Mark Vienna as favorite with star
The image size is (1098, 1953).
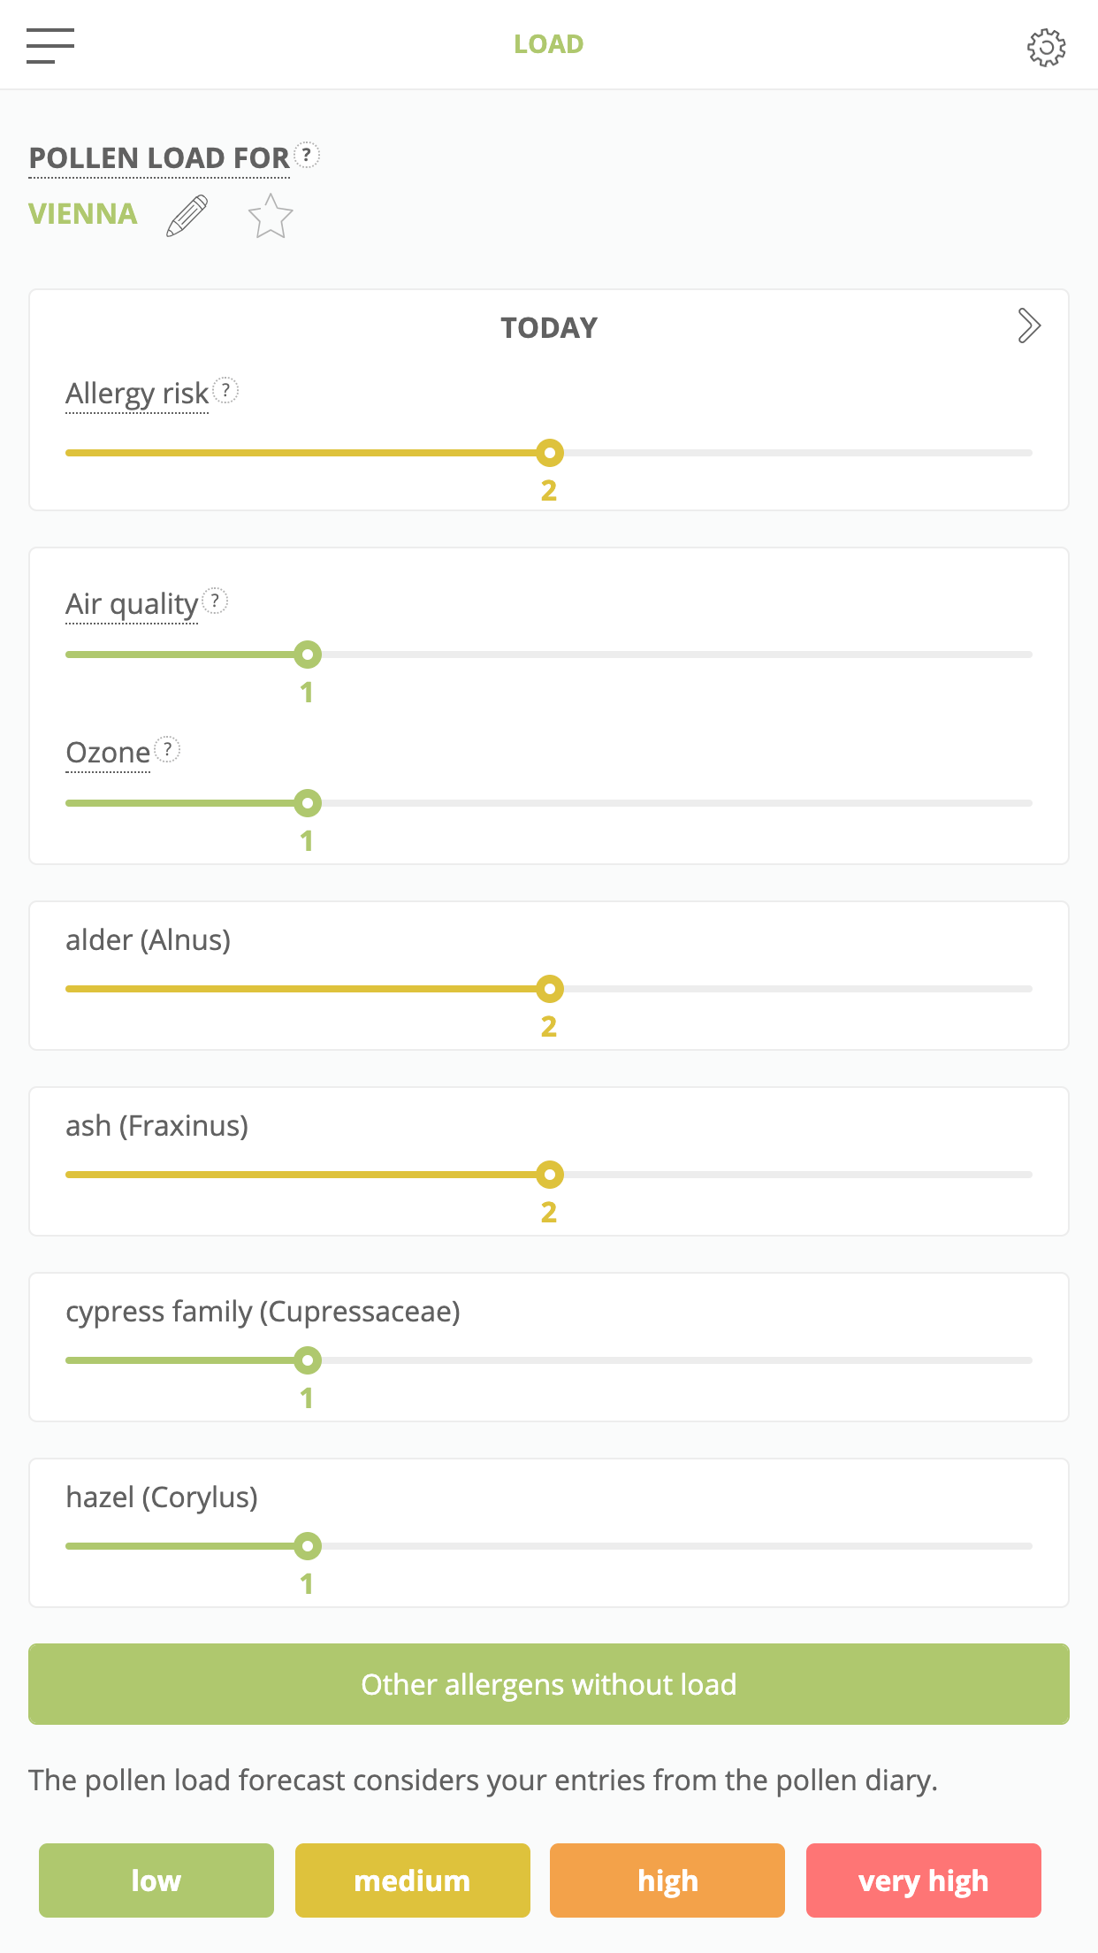[270, 217]
